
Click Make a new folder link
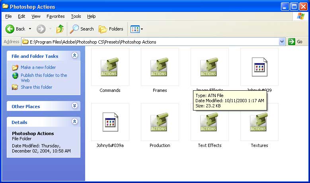pyautogui.click(x=38, y=67)
